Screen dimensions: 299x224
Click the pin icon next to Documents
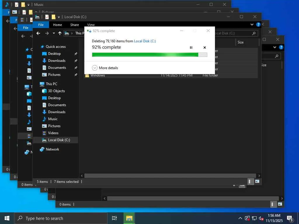tap(76, 68)
